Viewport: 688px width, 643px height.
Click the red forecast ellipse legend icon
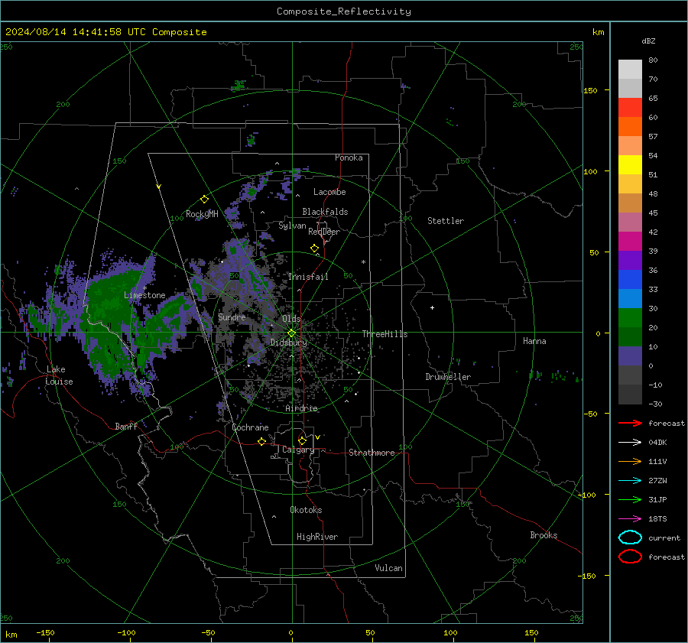point(630,557)
